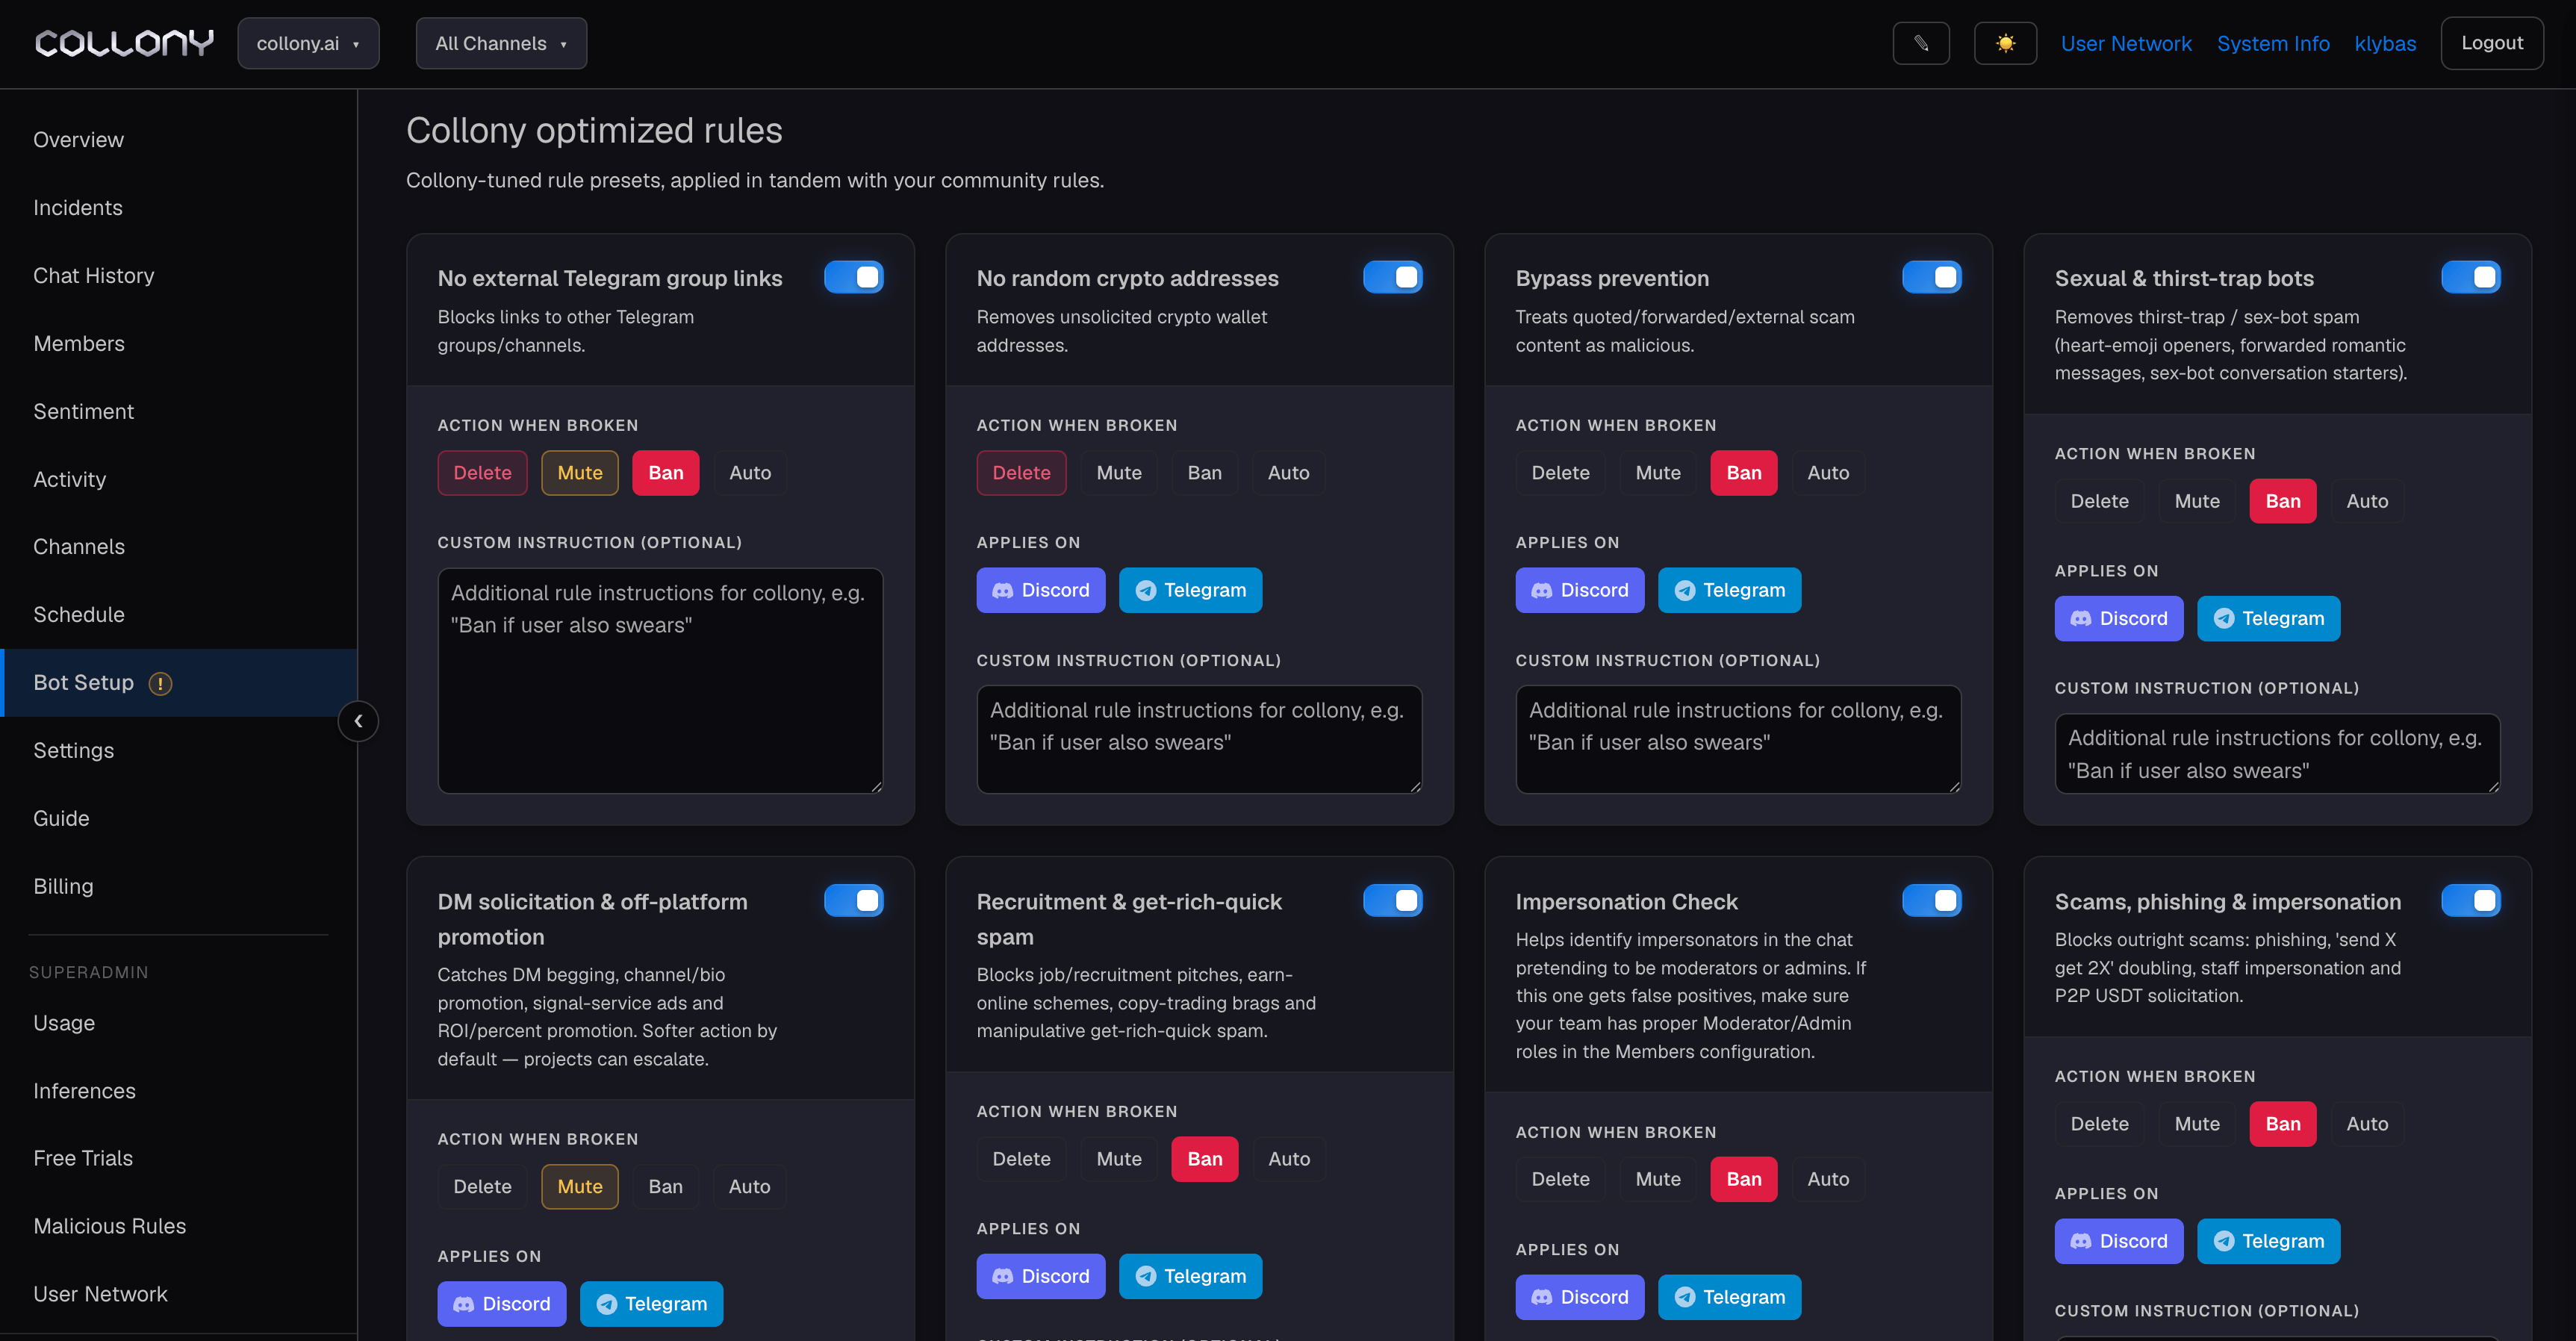Click the Logout button
The height and width of the screenshot is (1341, 2576).
tap(2492, 43)
